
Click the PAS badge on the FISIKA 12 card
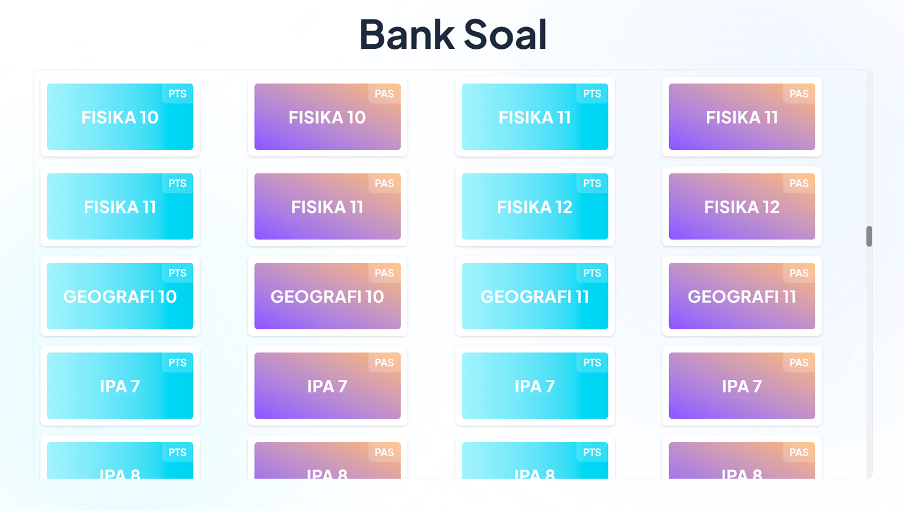tap(799, 183)
